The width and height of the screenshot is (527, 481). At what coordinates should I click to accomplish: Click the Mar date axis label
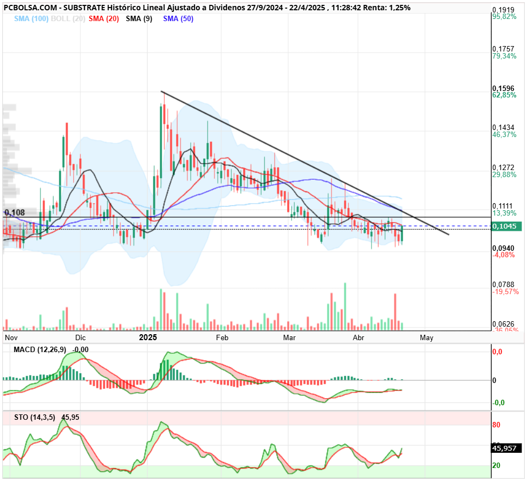point(289,338)
